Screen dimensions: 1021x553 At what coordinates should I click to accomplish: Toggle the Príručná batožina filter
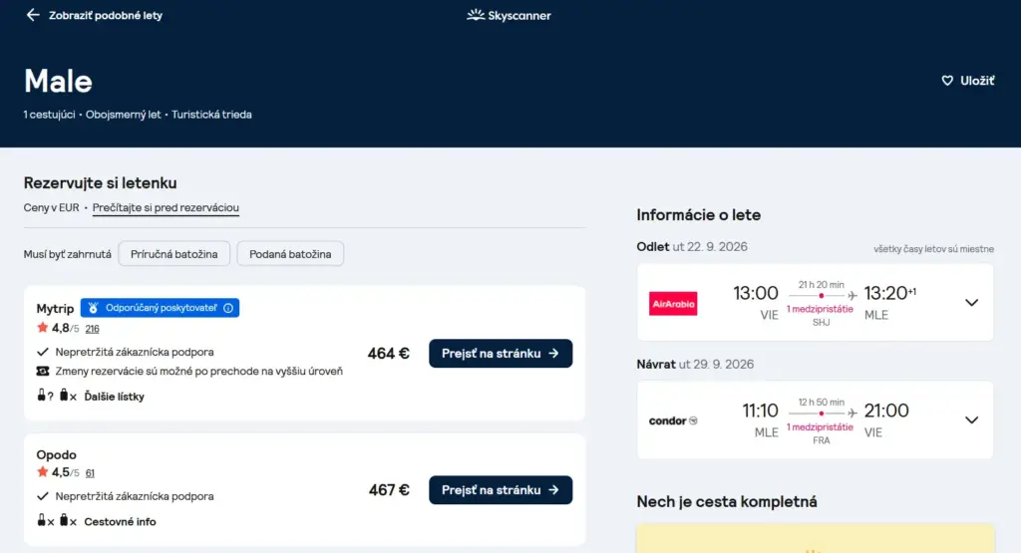point(173,254)
